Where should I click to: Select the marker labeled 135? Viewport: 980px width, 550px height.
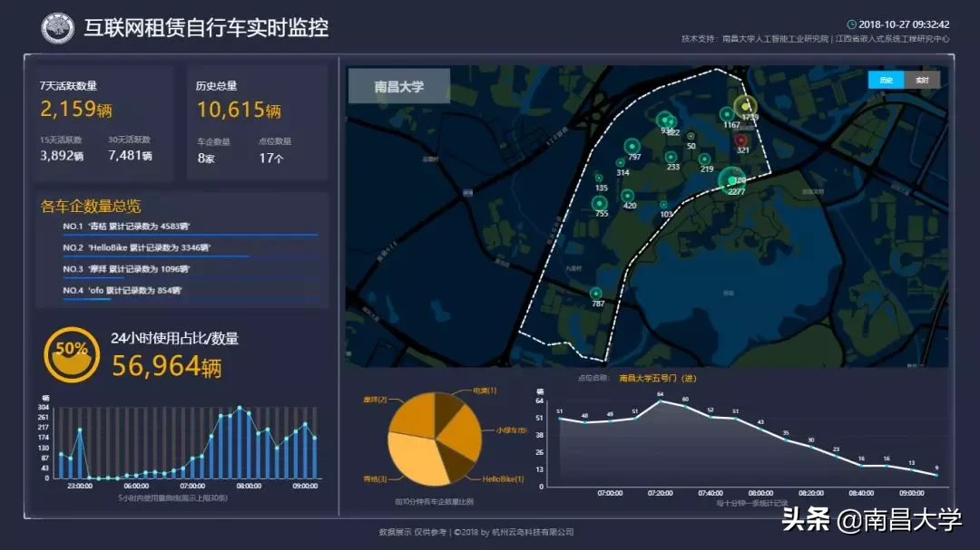click(600, 179)
